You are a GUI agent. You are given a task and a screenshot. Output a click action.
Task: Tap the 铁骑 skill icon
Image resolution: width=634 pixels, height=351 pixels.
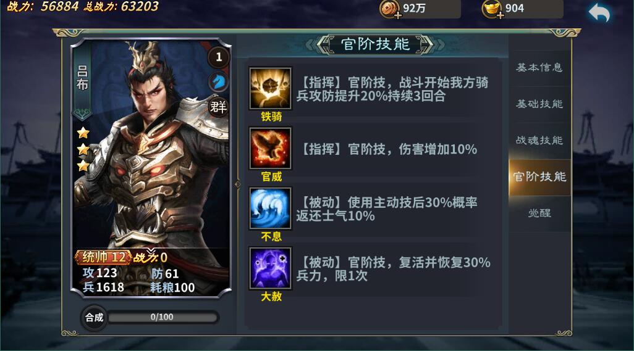[x=270, y=88]
